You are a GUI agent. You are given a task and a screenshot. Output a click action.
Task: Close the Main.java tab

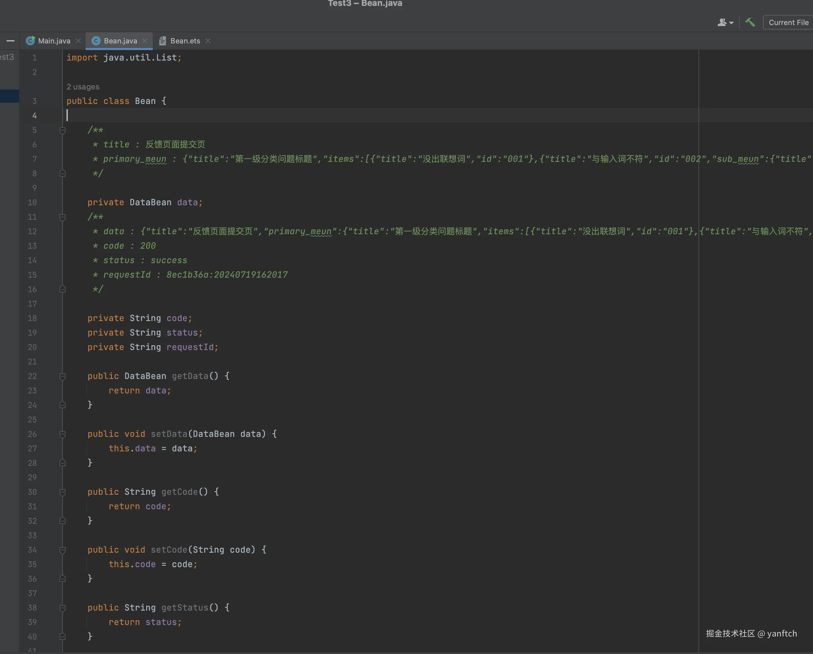tap(78, 41)
